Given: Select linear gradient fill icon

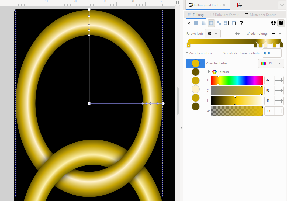Looking at the screenshot, I should coord(204,23).
